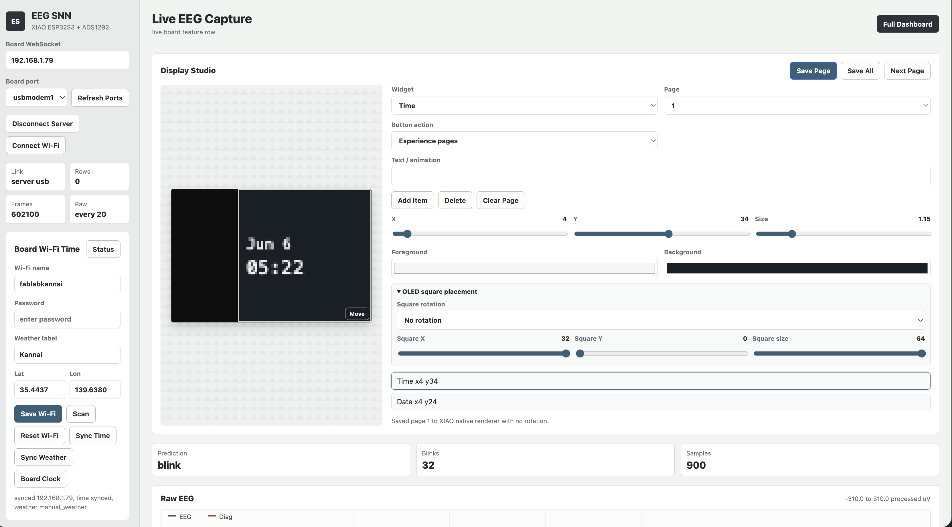Click the Frames '602100' value
Viewport: 952px width, 527px height.
[x=25, y=214]
